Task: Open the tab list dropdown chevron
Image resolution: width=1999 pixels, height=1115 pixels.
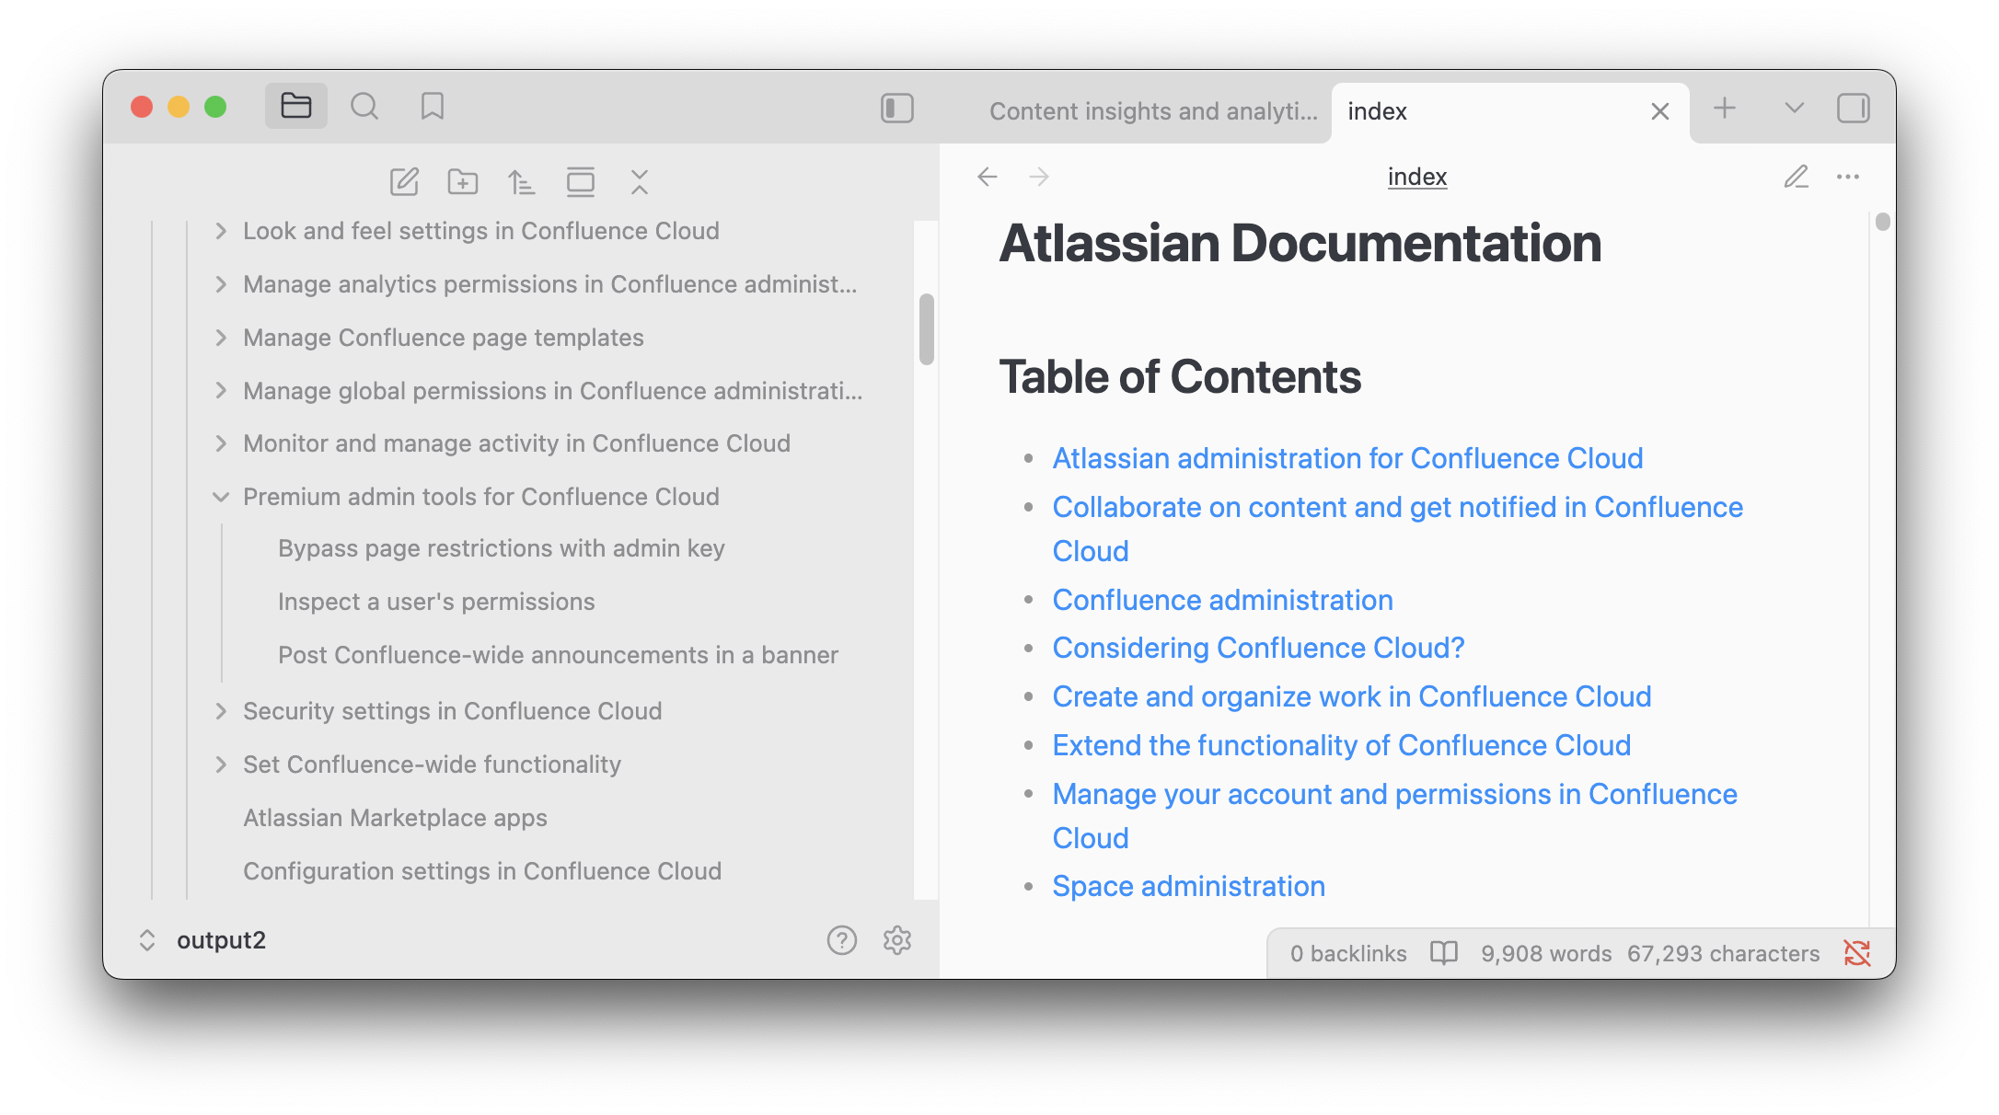Action: 1794,109
